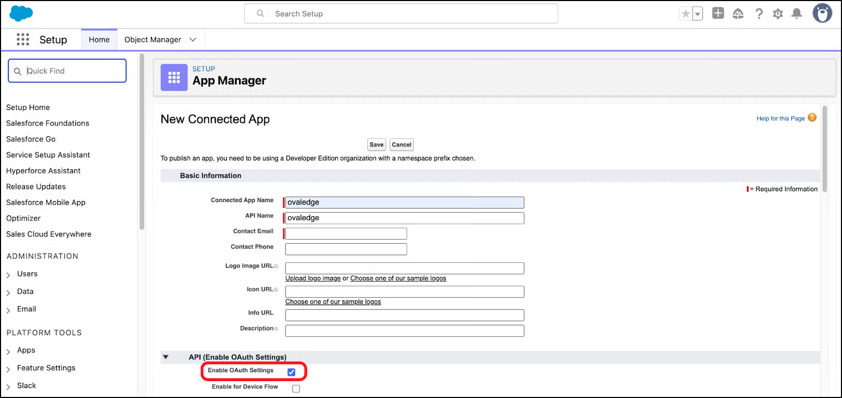Click into the Contact Email field

point(346,233)
